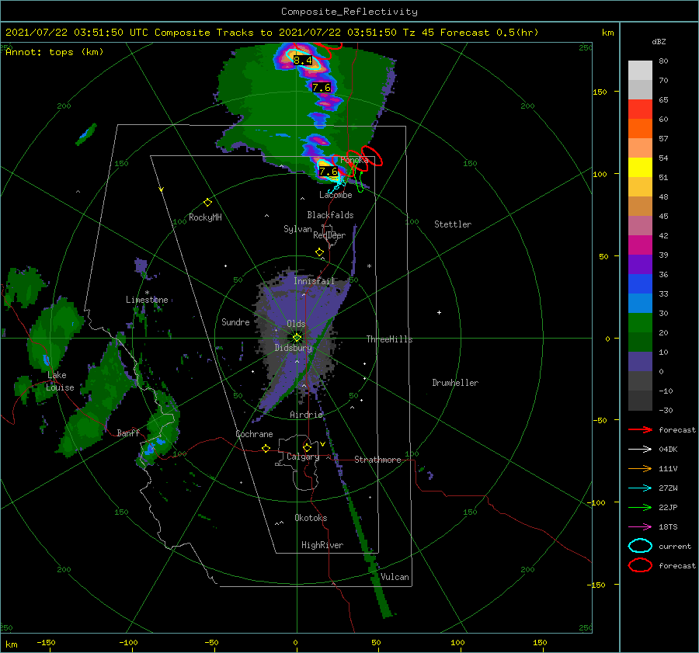Image resolution: width=699 pixels, height=653 pixels.
Task: Click the Limestone label
Action: pyautogui.click(x=147, y=300)
